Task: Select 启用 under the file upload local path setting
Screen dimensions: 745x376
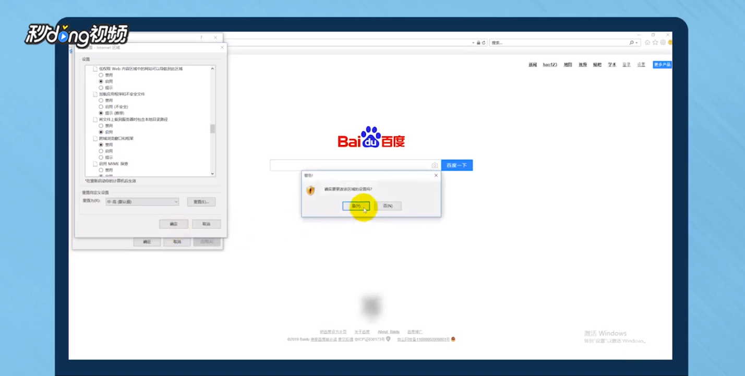Action: [x=101, y=132]
